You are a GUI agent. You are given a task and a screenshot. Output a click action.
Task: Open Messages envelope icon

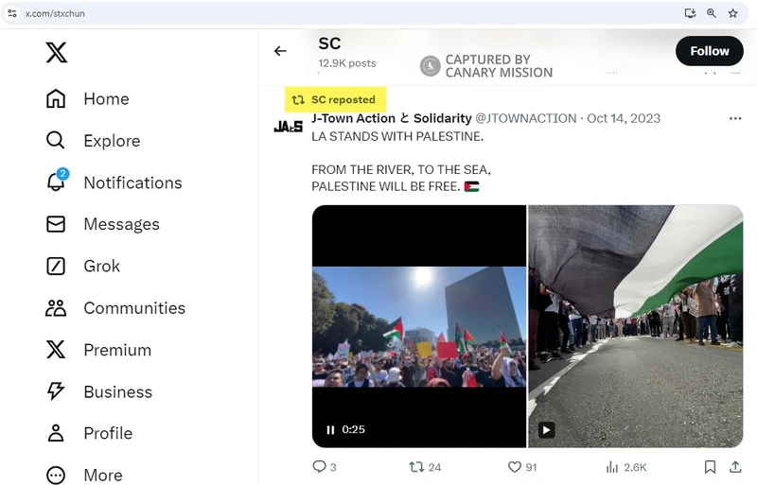[x=57, y=224]
